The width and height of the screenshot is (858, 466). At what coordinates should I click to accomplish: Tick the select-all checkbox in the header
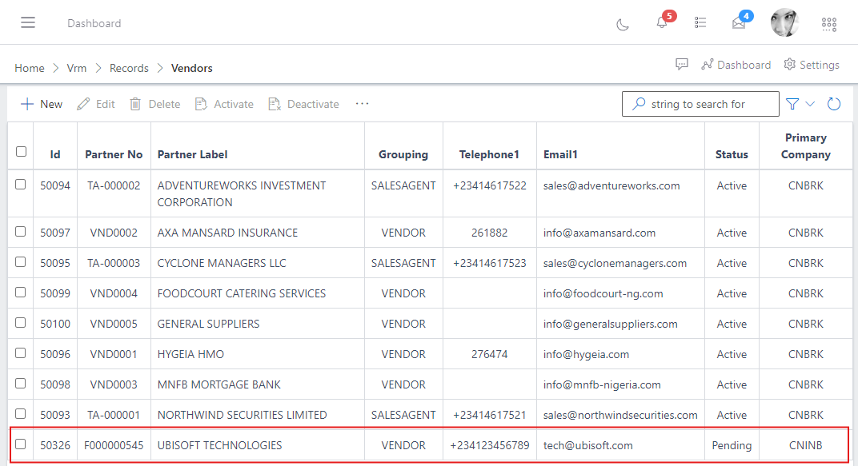pos(20,152)
